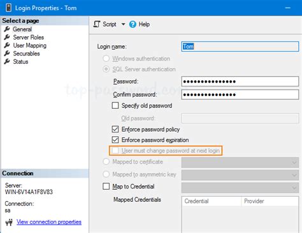Check the Map to Credential box
Image resolution: width=302 pixels, height=233 pixels.
click(x=106, y=187)
